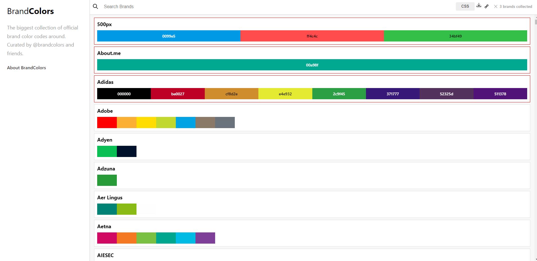Click Aetna light green swatch
537x261 pixels.
146,238
